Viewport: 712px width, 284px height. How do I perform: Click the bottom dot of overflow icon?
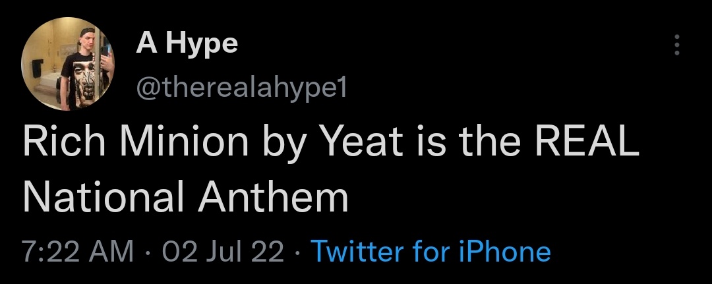coord(676,53)
